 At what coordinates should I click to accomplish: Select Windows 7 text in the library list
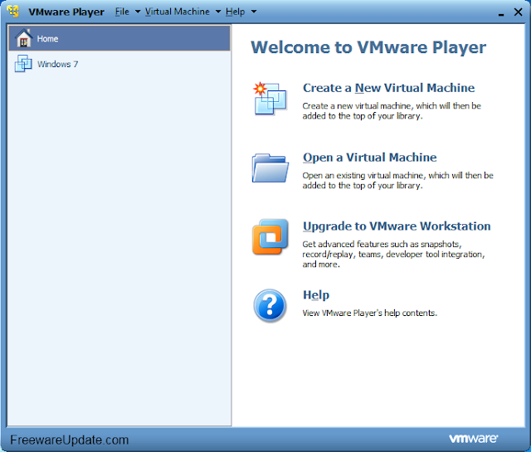tap(57, 64)
